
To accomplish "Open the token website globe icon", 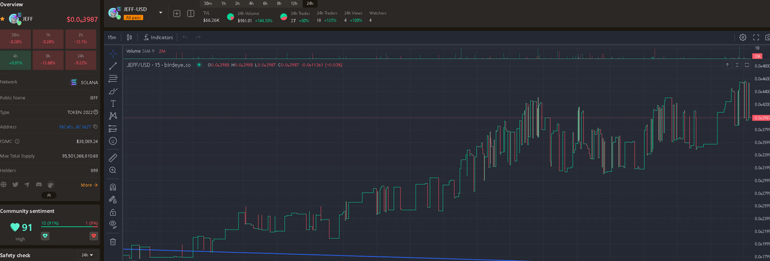I will (x=3, y=185).
